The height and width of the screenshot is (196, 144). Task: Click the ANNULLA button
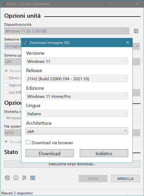click(125, 178)
